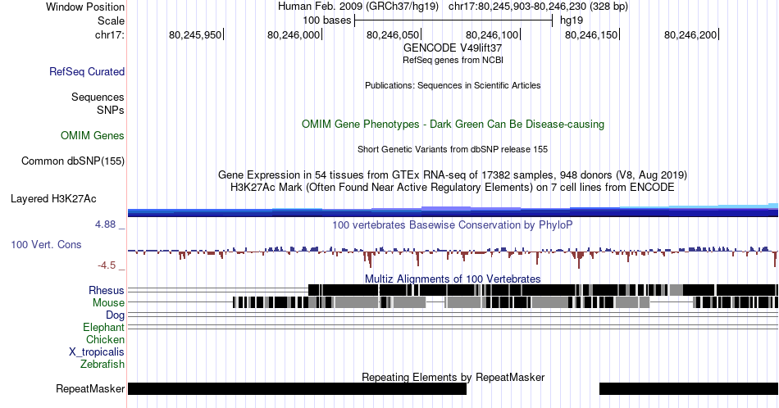Click the H3K27Ac Mark ENCODE track title
Image resolution: width=779 pixels, height=408 pixels.
click(453, 187)
